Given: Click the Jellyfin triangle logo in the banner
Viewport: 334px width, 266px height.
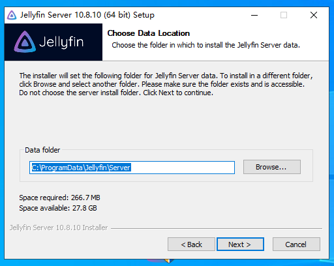Looking at the screenshot, I should [25, 42].
